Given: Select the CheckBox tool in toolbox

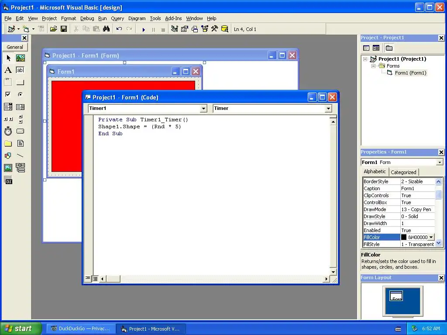Looking at the screenshot, I should pos(8,94).
